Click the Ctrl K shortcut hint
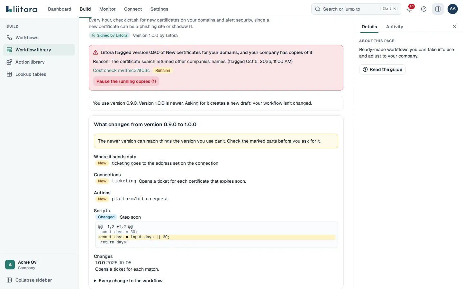 tap(389, 9)
